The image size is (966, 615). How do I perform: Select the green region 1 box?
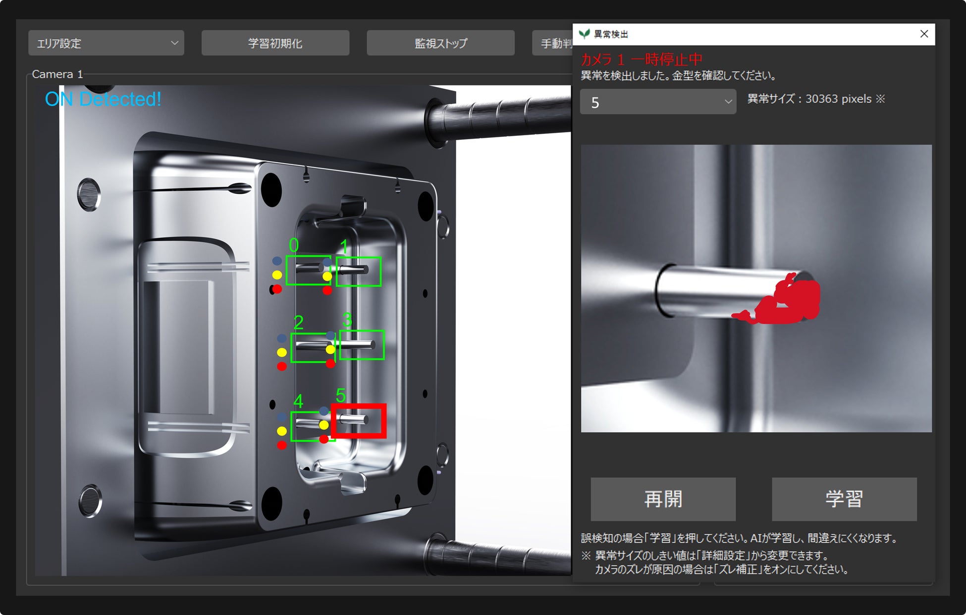pyautogui.click(x=359, y=272)
